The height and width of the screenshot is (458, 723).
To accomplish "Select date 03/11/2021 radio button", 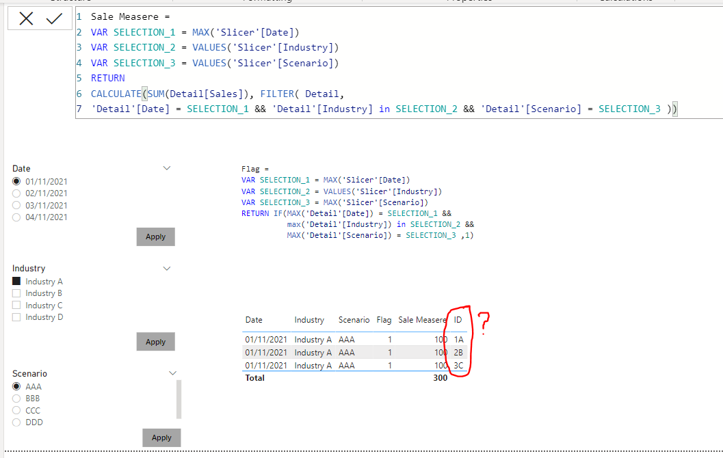I will [x=16, y=206].
